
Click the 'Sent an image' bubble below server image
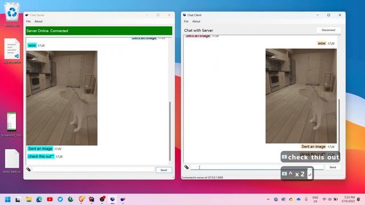(40, 149)
